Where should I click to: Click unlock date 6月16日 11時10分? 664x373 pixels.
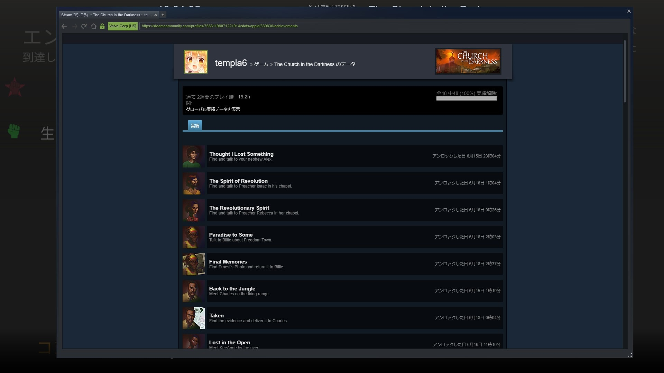pyautogui.click(x=467, y=345)
